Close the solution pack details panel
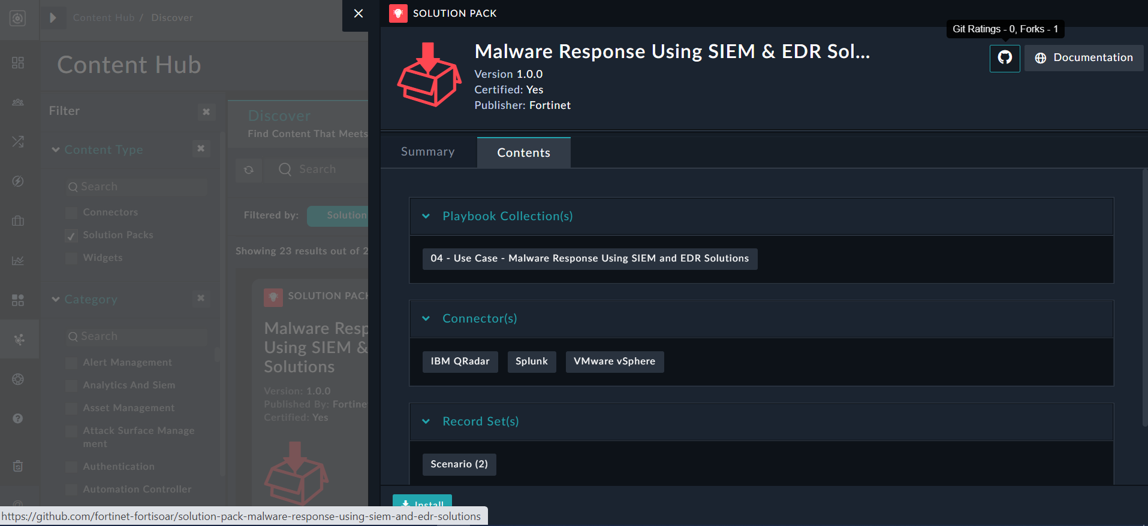This screenshot has height=526, width=1148. [x=358, y=13]
